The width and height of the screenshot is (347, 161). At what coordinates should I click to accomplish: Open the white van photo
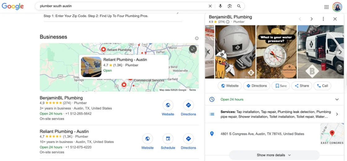[321, 52]
